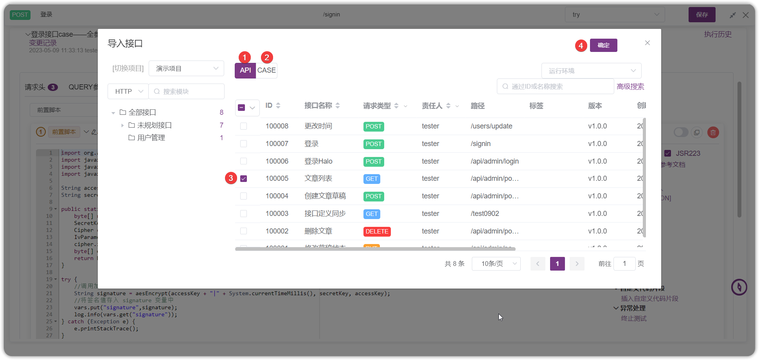The height and width of the screenshot is (360, 759).
Task: Click the shrink window icon in top bar
Action: tap(733, 15)
